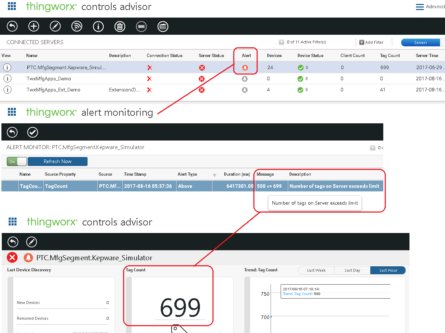
Task: Sort by Connection Status column header
Action: click(x=164, y=56)
